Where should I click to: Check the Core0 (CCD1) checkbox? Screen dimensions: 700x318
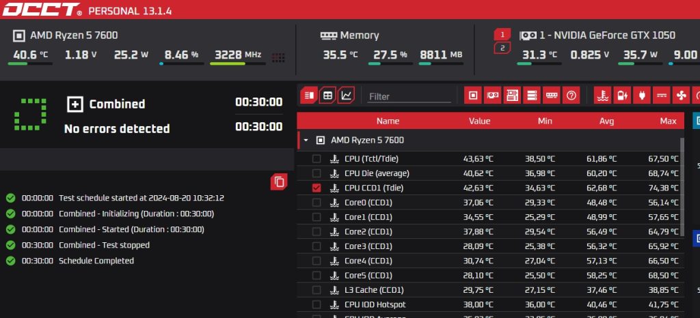(317, 203)
